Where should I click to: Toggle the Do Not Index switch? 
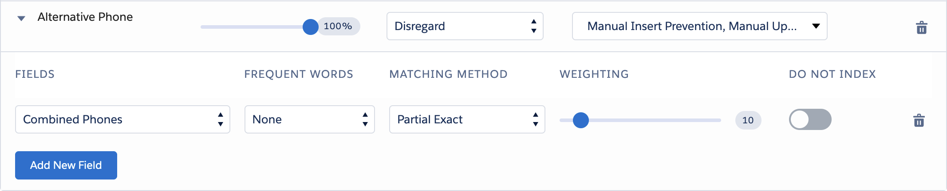tap(810, 119)
